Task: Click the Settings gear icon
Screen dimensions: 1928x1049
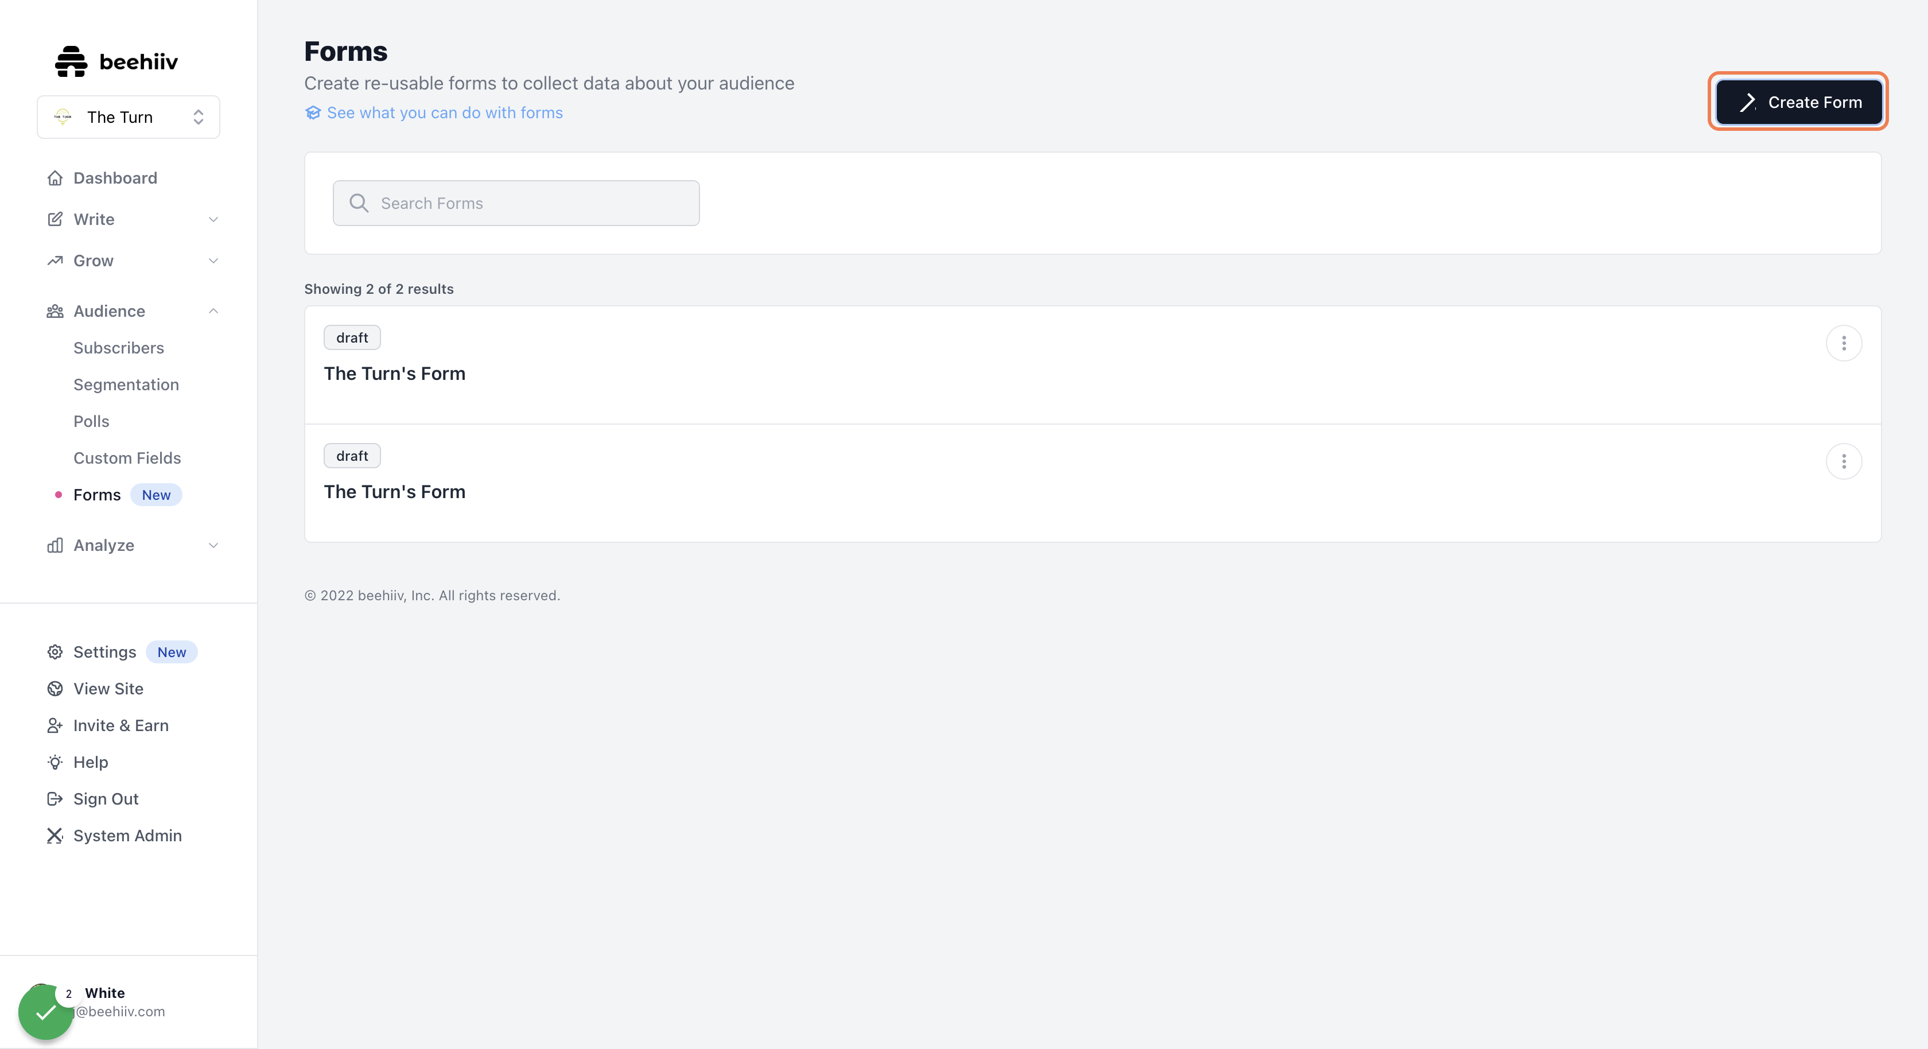Action: [55, 652]
